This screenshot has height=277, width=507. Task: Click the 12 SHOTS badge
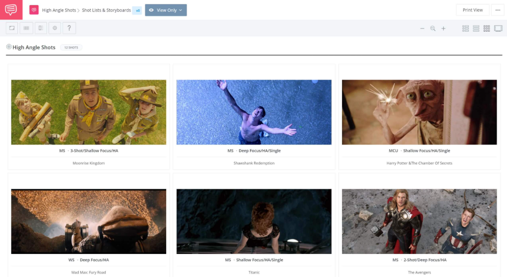(71, 47)
